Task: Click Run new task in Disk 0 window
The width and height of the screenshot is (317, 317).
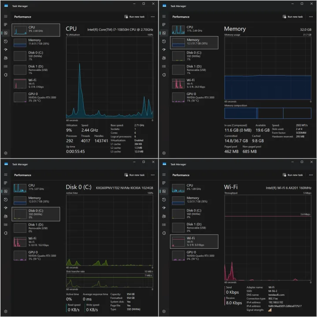Action: pyautogui.click(x=135, y=175)
